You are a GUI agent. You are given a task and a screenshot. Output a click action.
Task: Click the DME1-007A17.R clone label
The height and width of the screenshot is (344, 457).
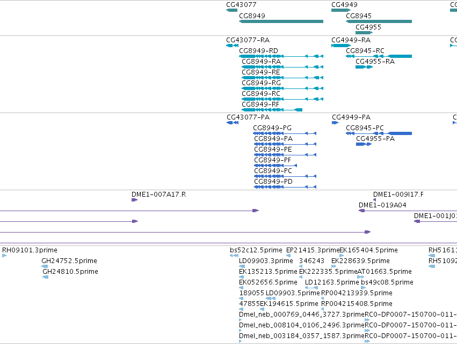coord(158,195)
